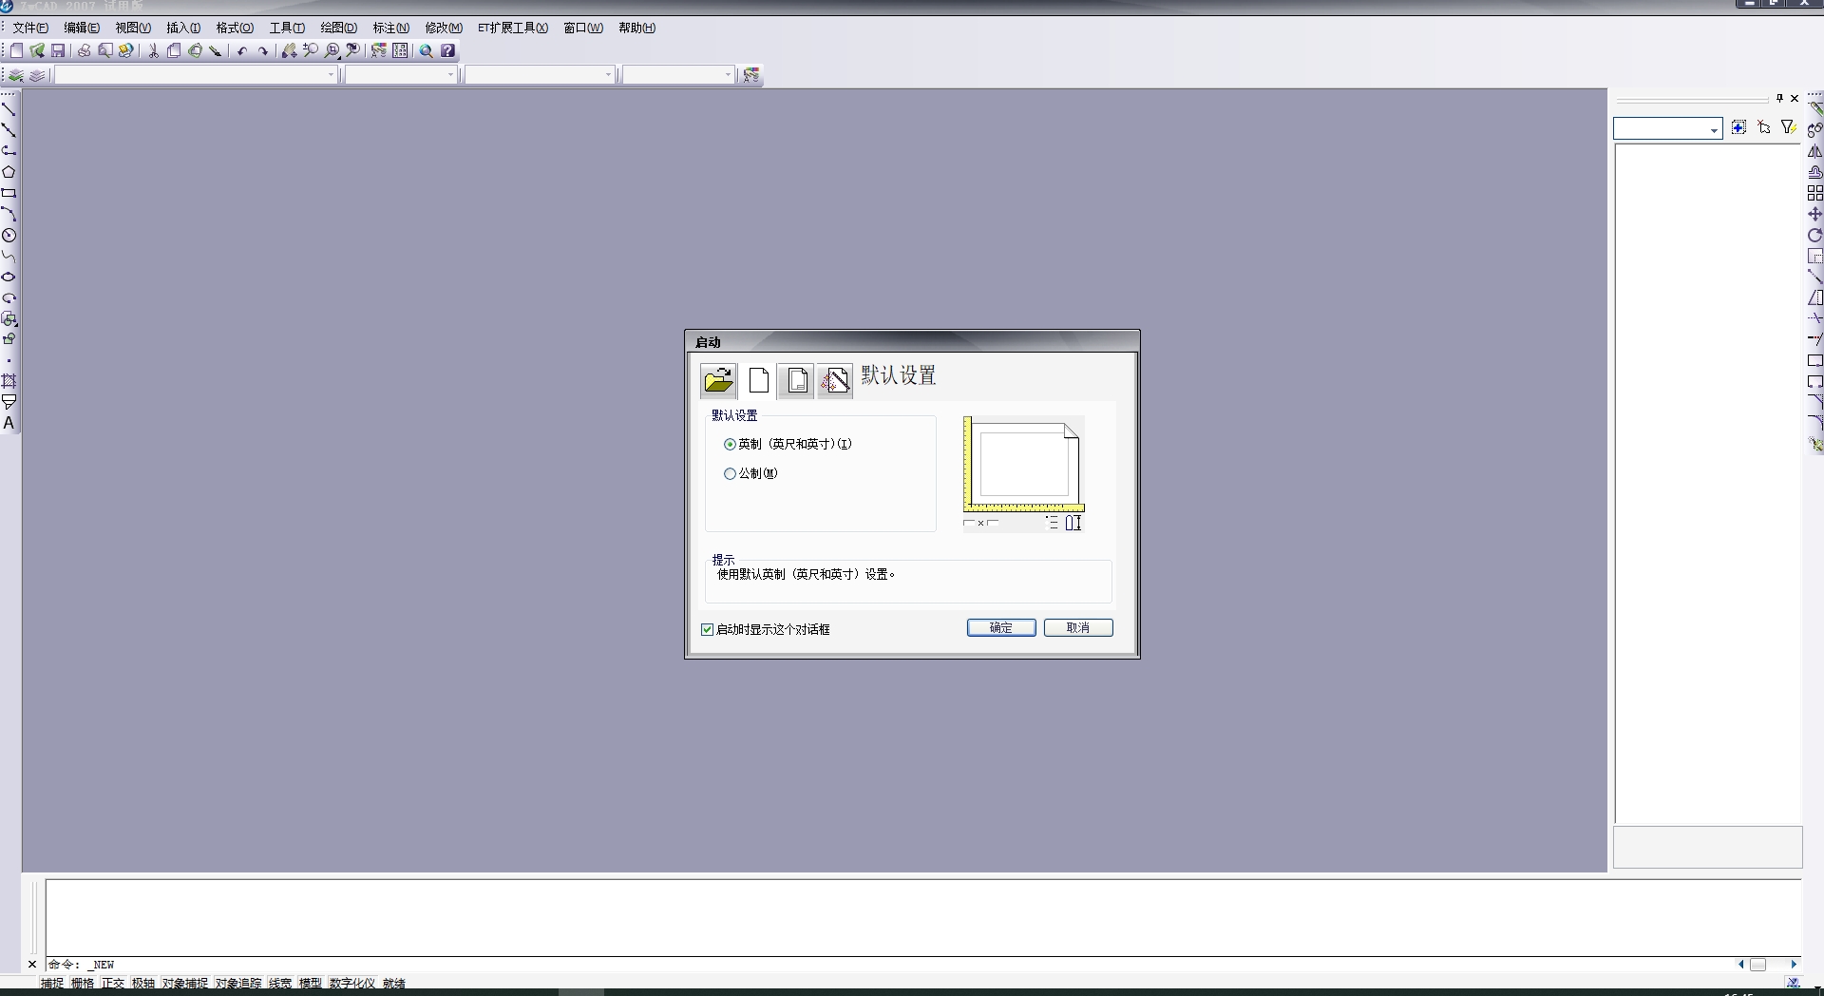
Task: Toggle 正交 mode in the status bar
Action: [x=113, y=984]
